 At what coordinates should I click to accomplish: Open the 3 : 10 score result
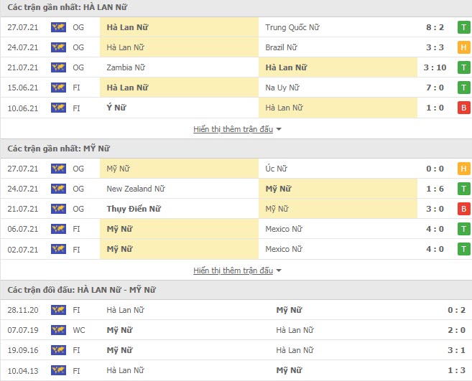(x=435, y=67)
